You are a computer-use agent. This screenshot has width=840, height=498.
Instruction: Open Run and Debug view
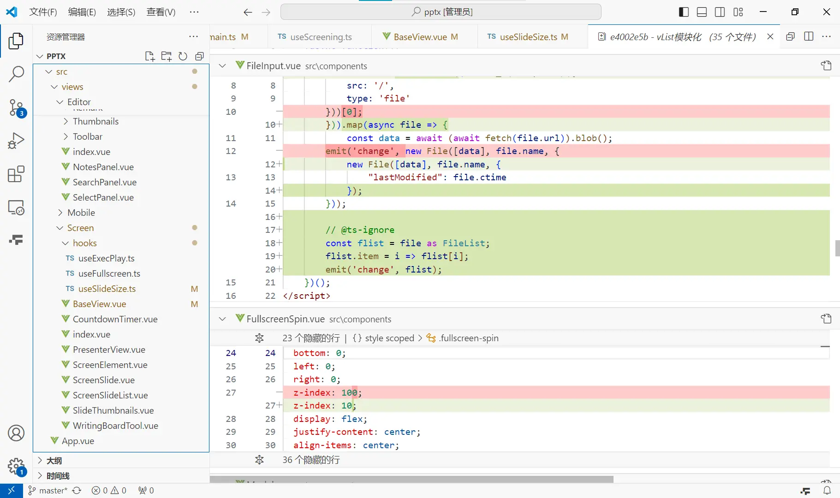16,141
